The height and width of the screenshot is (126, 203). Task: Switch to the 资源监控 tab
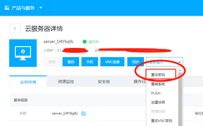pos(66,82)
